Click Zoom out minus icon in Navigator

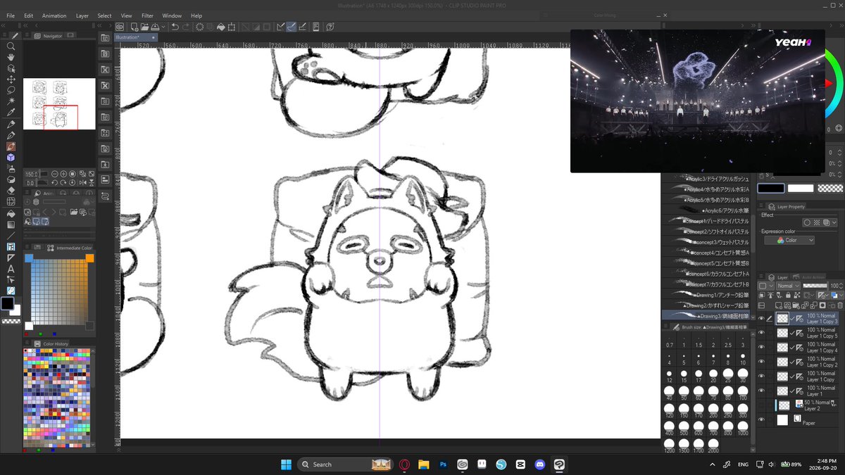pyautogui.click(x=54, y=174)
